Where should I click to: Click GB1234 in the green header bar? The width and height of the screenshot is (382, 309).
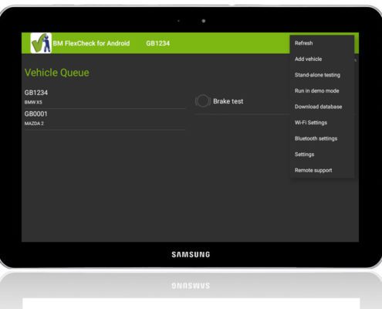[x=158, y=43]
